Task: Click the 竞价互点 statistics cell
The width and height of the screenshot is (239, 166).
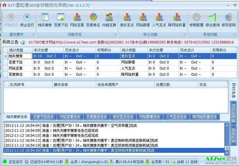Action: [134, 56]
